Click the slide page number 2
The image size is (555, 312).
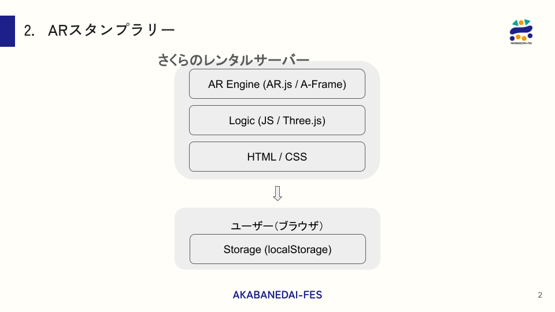click(x=540, y=295)
